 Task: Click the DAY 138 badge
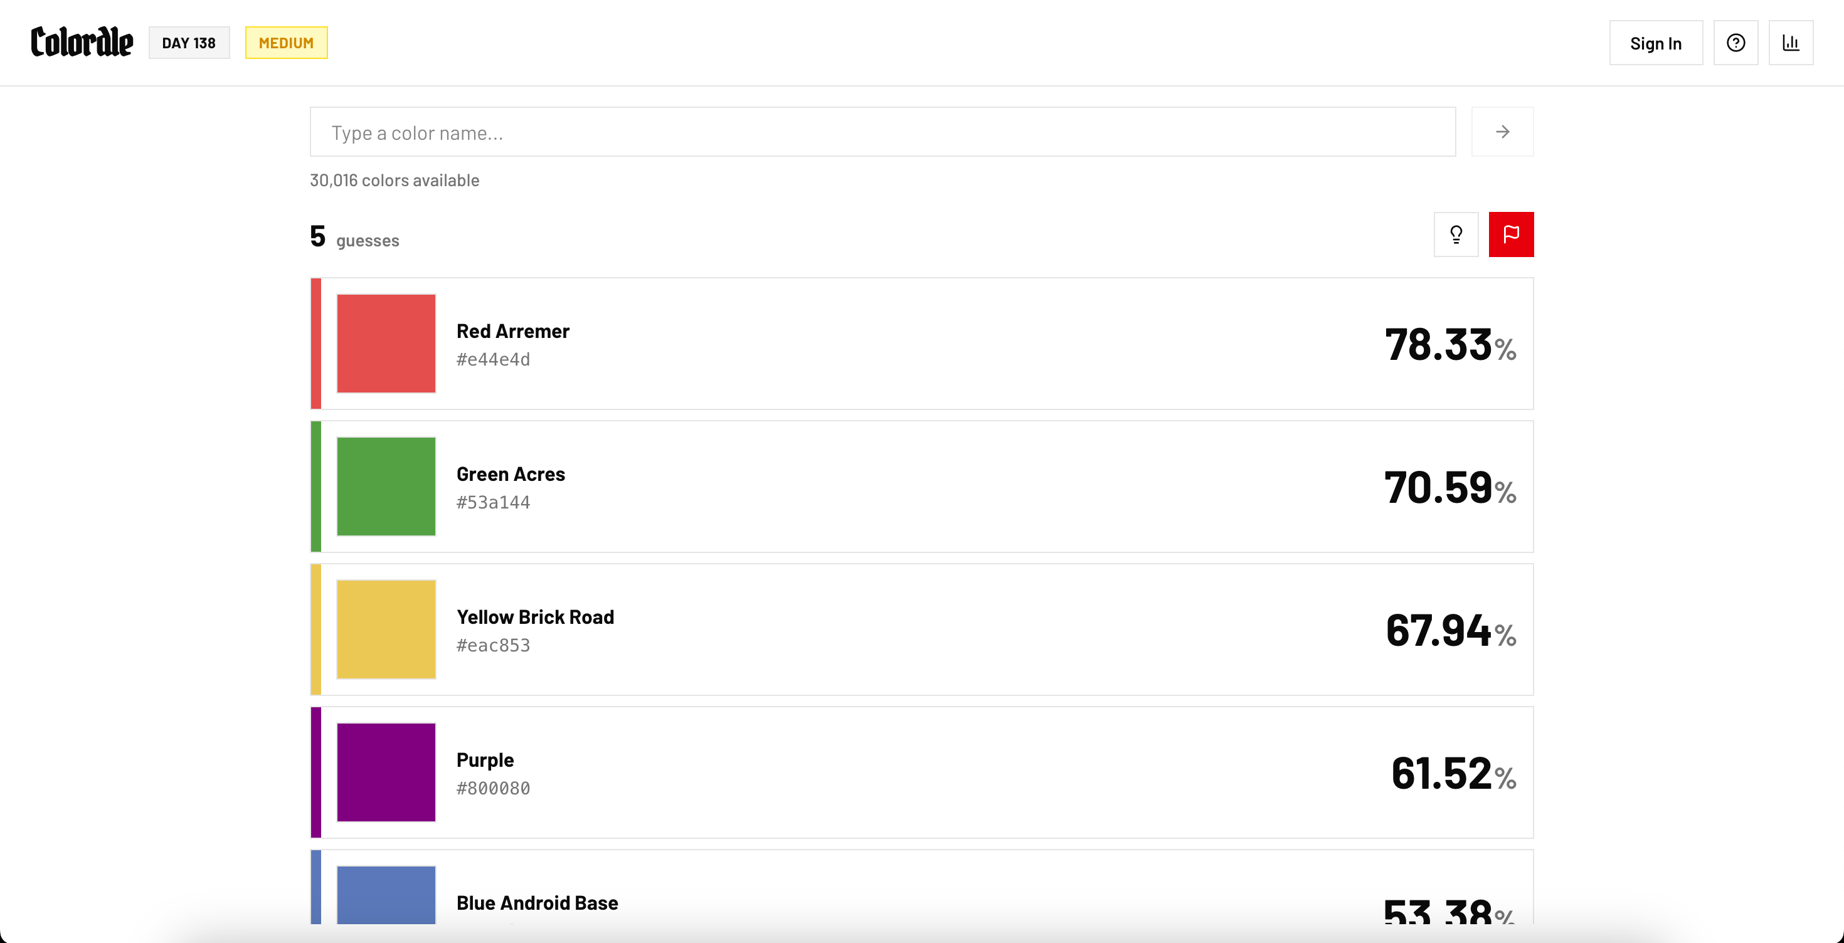pos(189,43)
